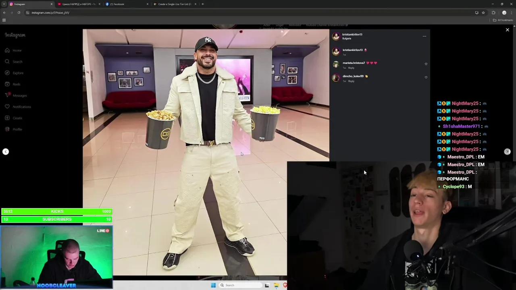Go to previous post with left arrow
This screenshot has width=516, height=290.
tap(6, 151)
